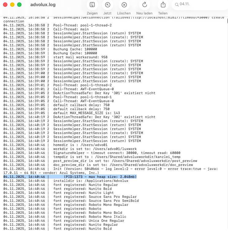Image resolution: width=228 pixels, height=231 pixels.
Task: Select the installdir /Applications/Advolux log line
Action: pyautogui.click(x=90, y=181)
